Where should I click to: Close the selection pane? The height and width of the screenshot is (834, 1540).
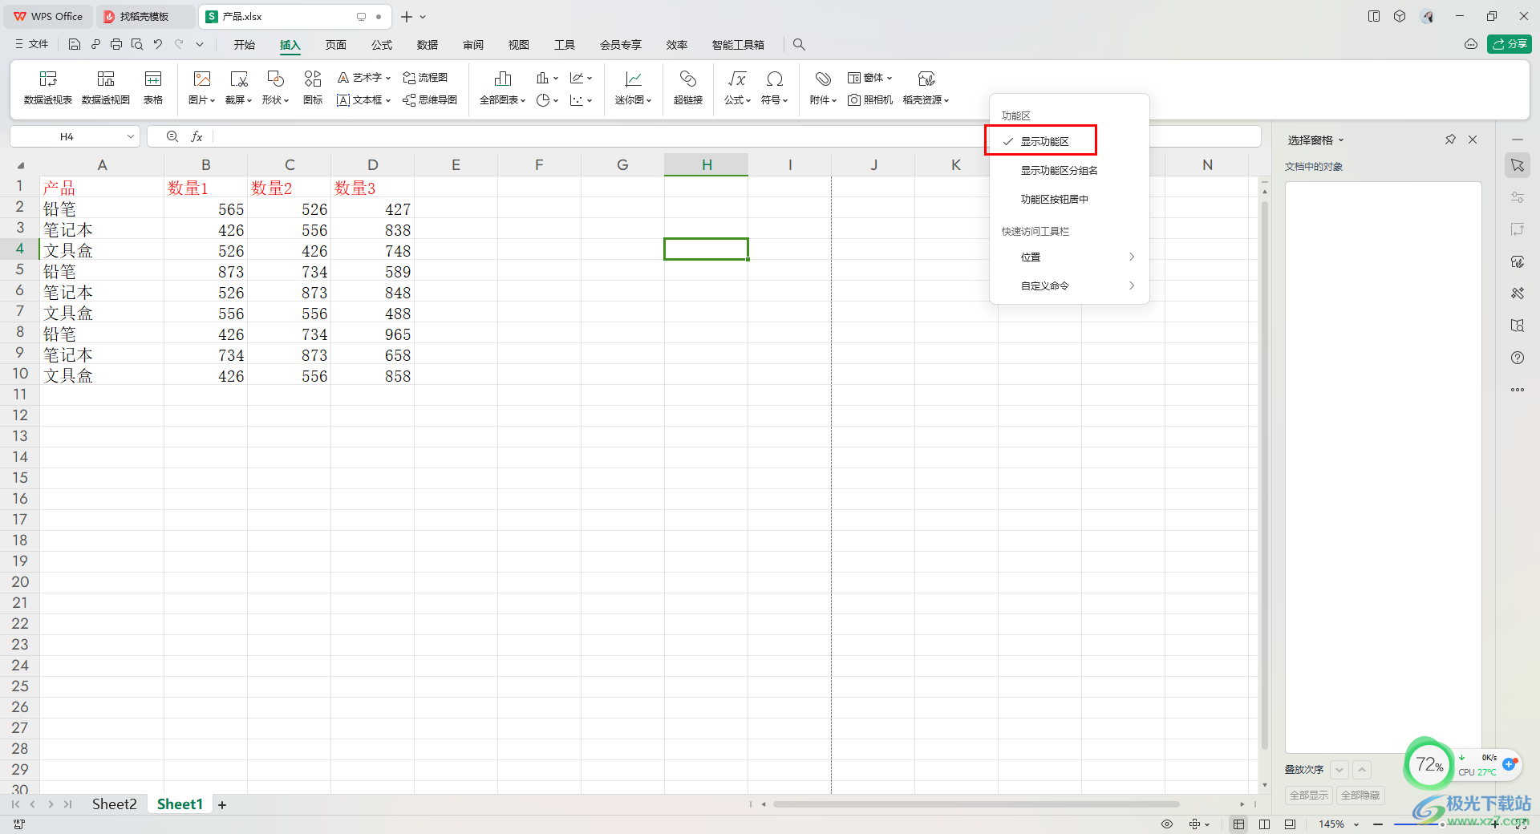(1473, 140)
